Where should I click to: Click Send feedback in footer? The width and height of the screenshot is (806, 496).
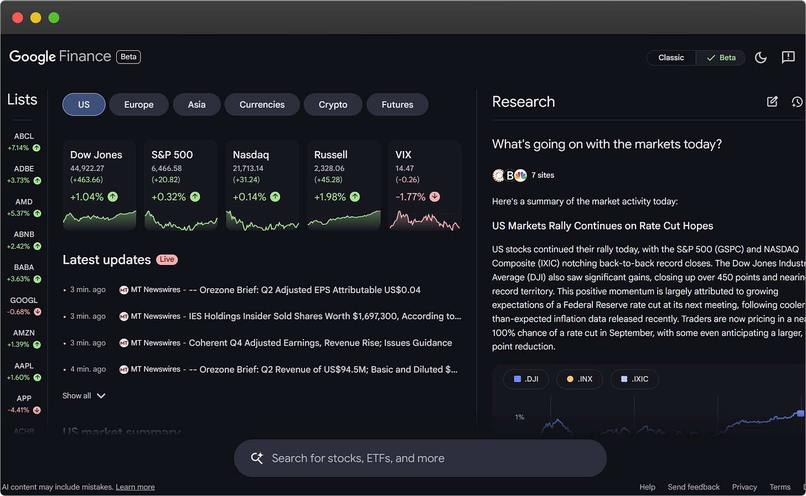pyautogui.click(x=694, y=487)
